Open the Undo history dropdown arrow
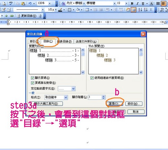Image resolution: width=168 pixels, height=150 pixels. click(34, 4)
